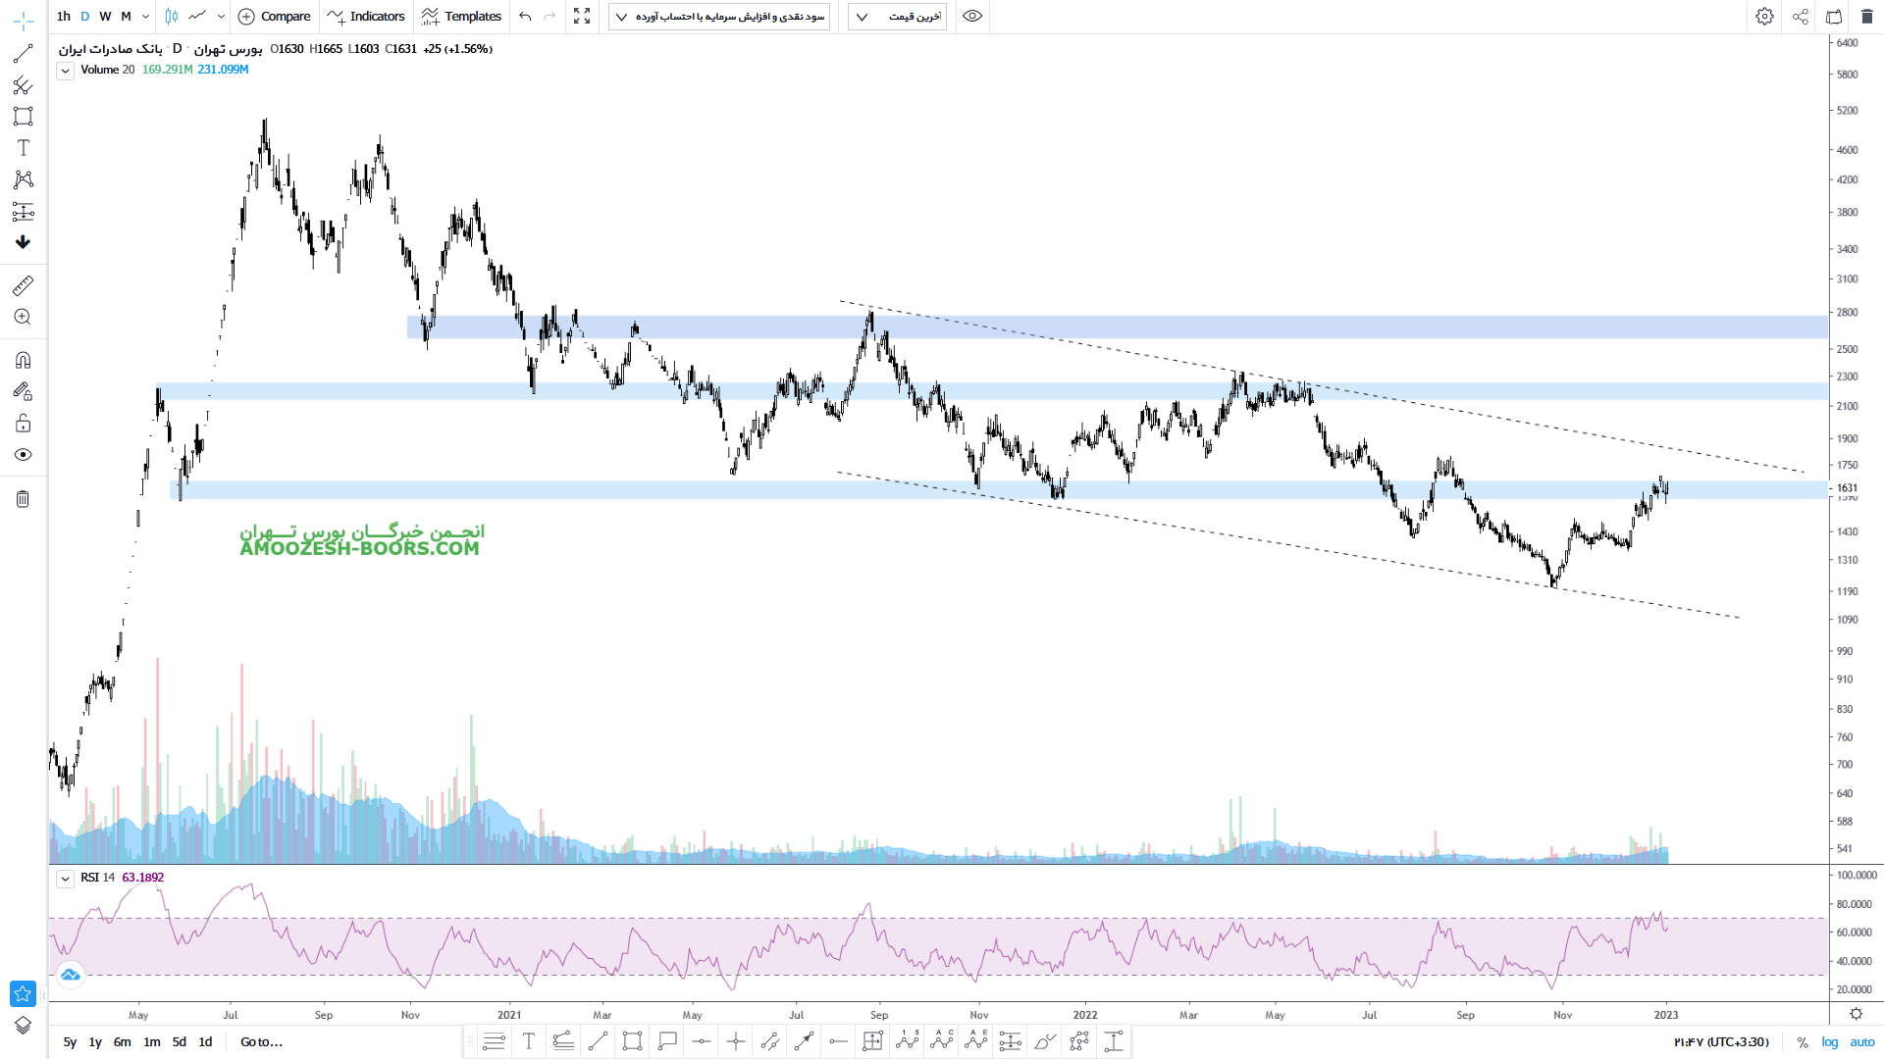Click the Go to... date button
Image resolution: width=1884 pixels, height=1059 pixels.
point(261,1042)
